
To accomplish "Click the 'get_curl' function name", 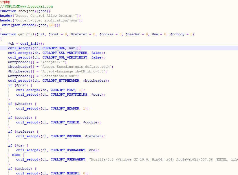I will click(x=26, y=34).
